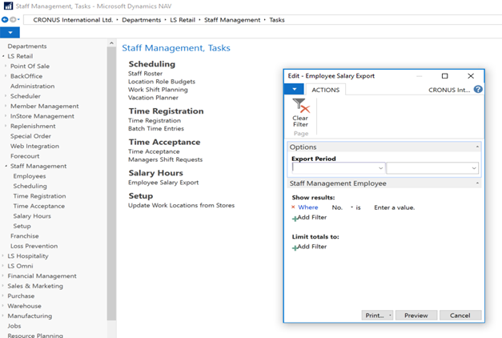Select Time Registration in the navigation tree

coord(39,196)
